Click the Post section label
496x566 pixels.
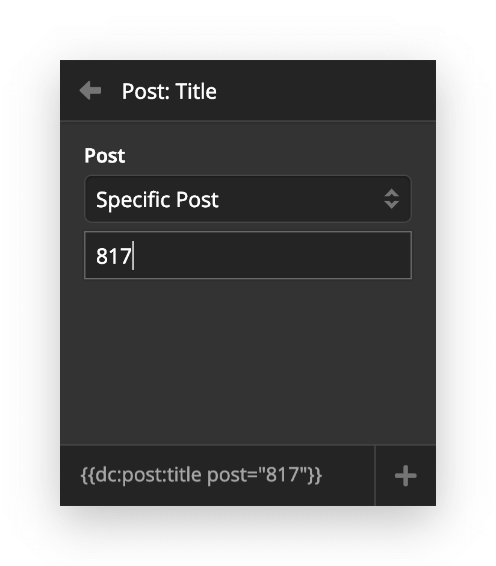click(104, 155)
